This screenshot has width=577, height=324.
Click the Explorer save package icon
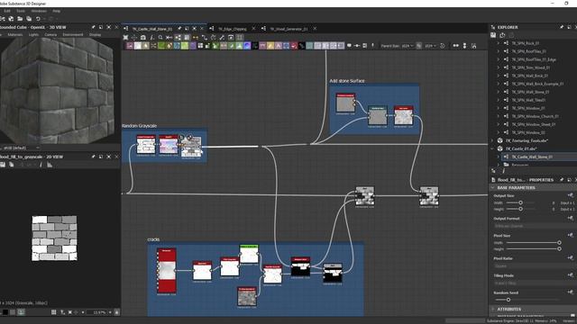[x=493, y=35]
